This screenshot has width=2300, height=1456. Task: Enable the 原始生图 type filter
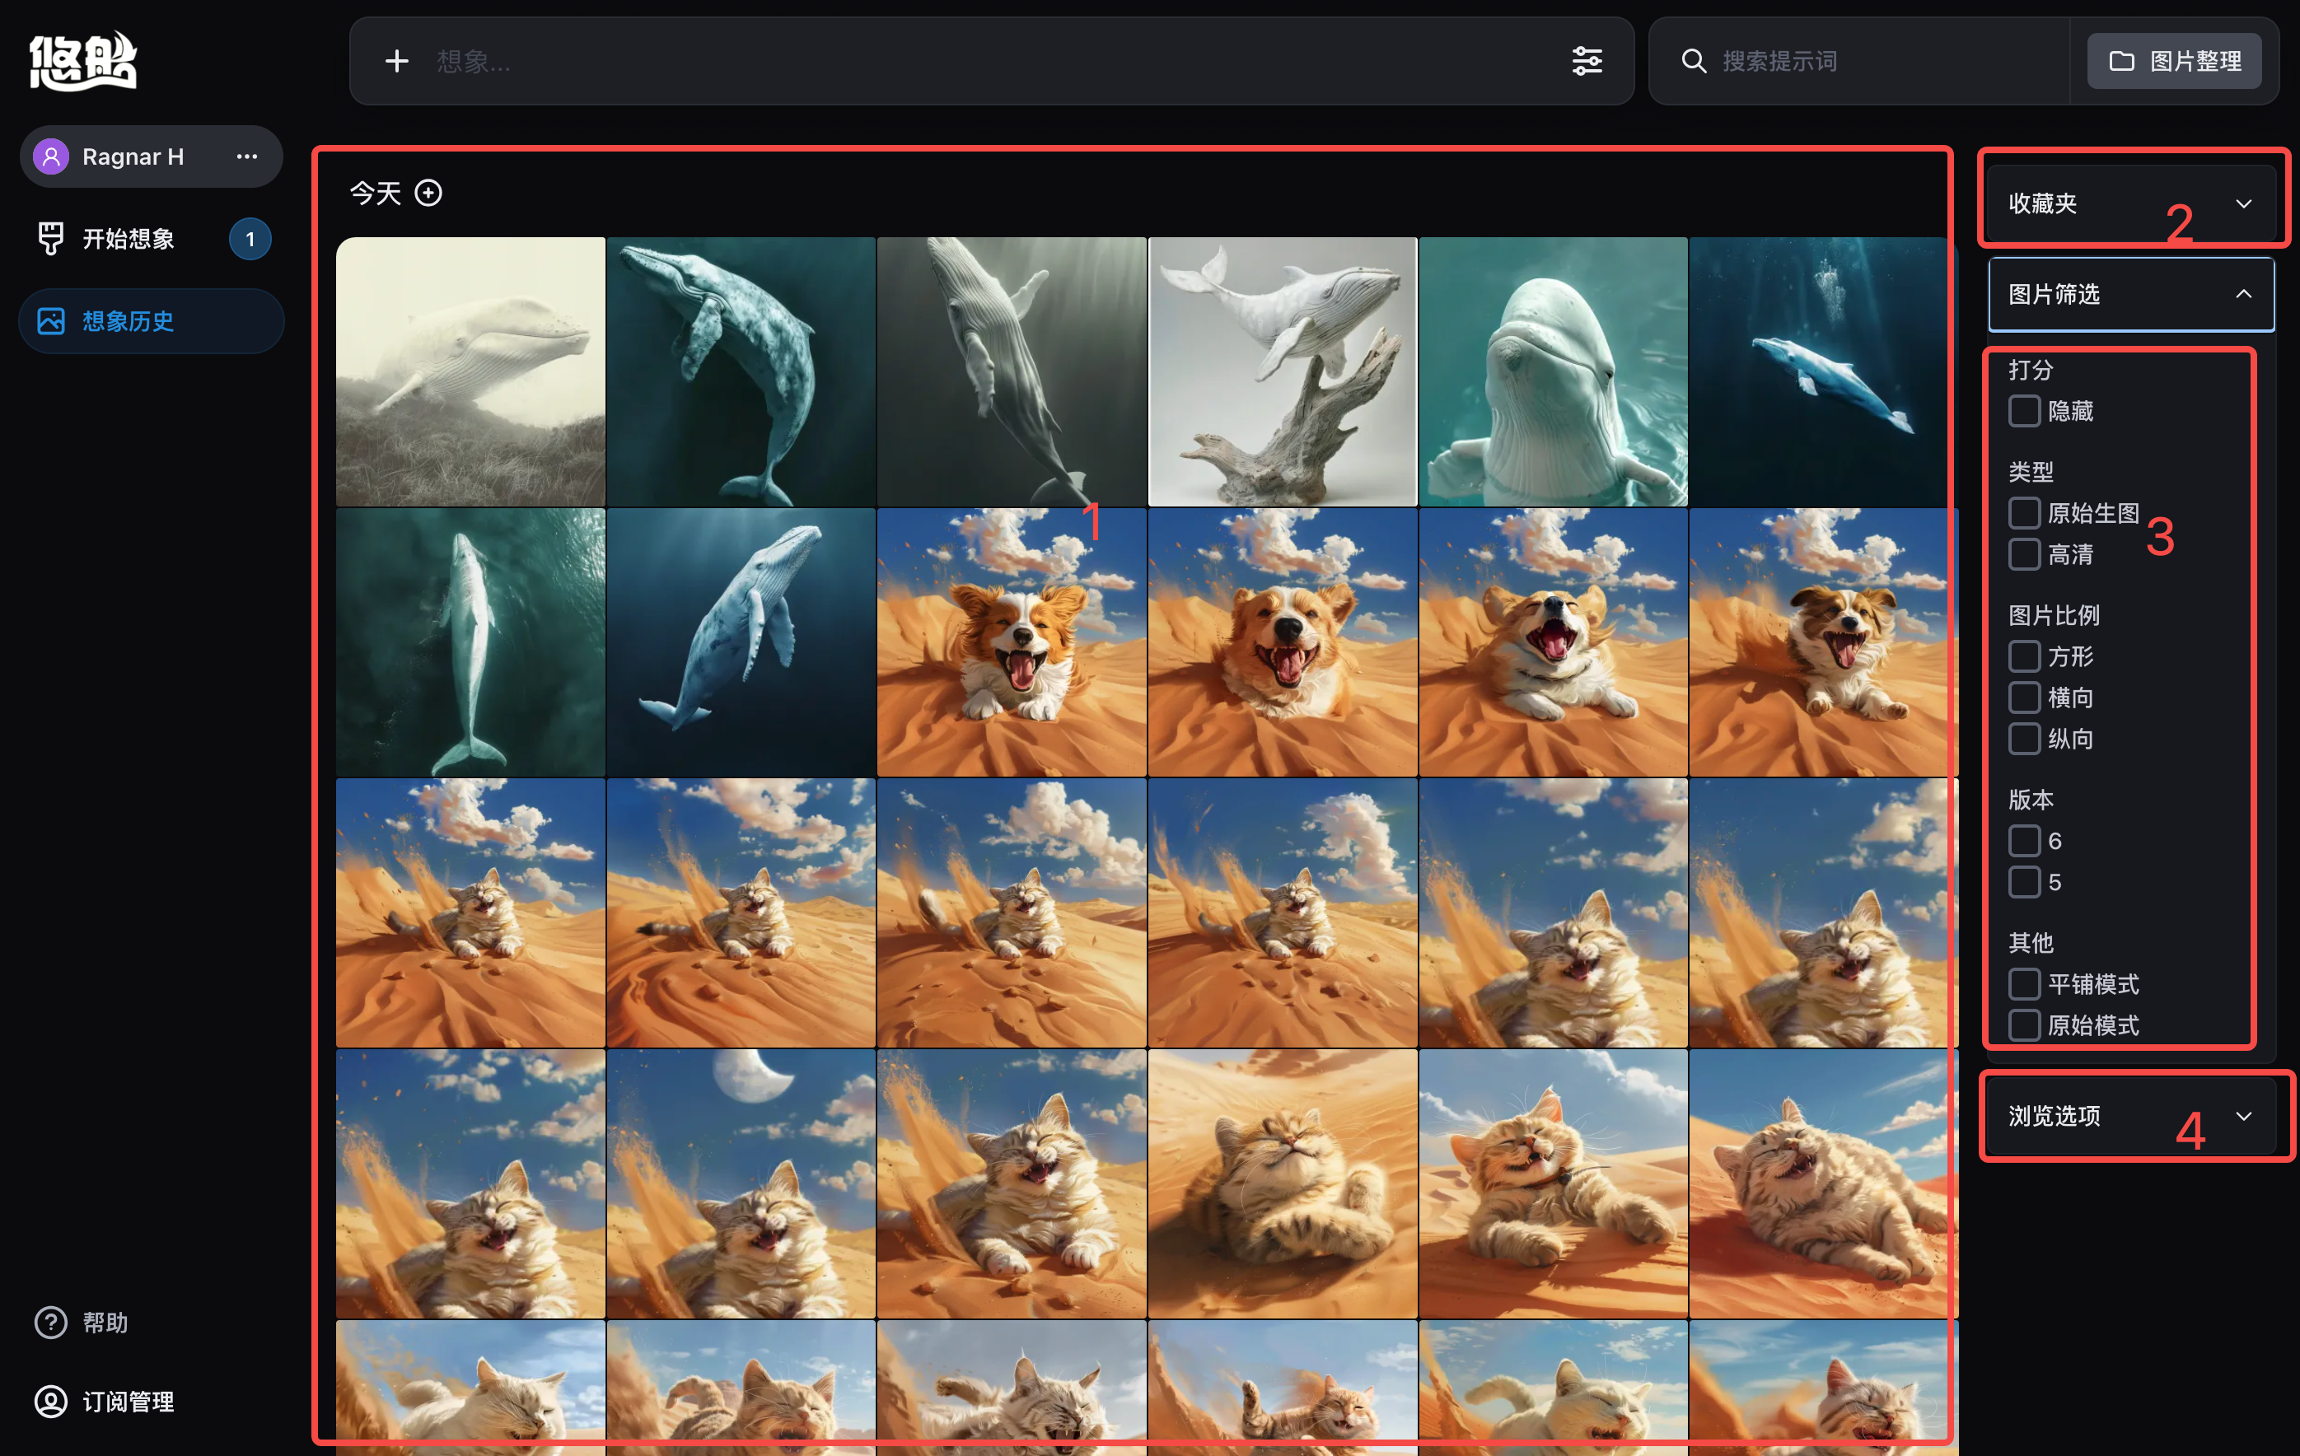(2024, 513)
